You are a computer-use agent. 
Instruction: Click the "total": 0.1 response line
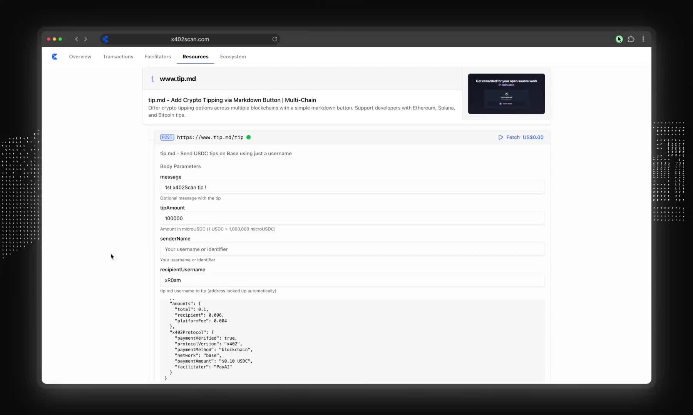pyautogui.click(x=191, y=309)
